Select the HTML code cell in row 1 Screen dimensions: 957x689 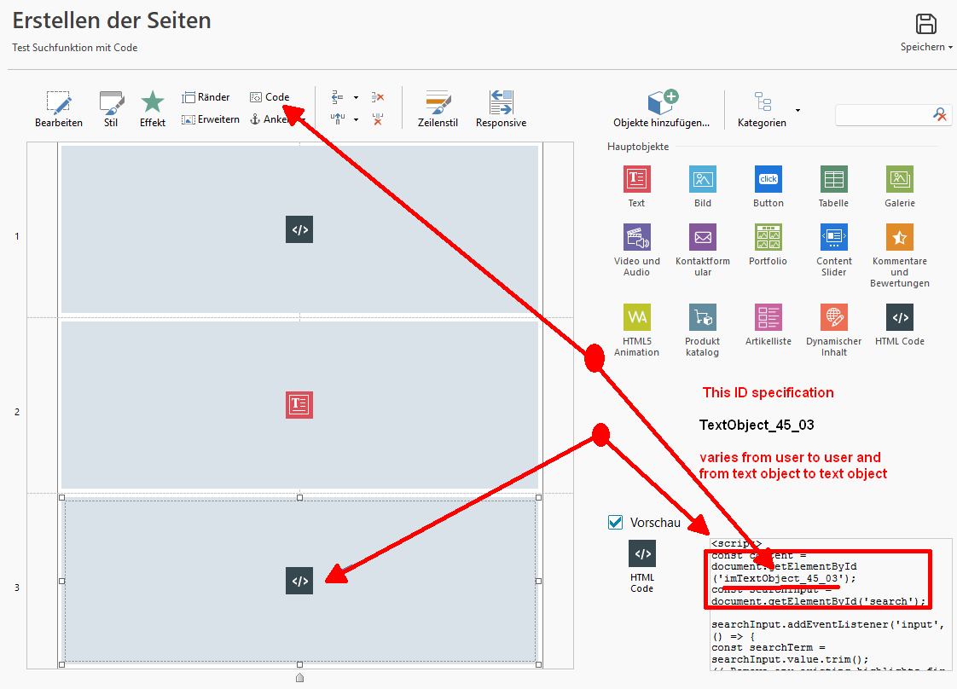point(299,229)
